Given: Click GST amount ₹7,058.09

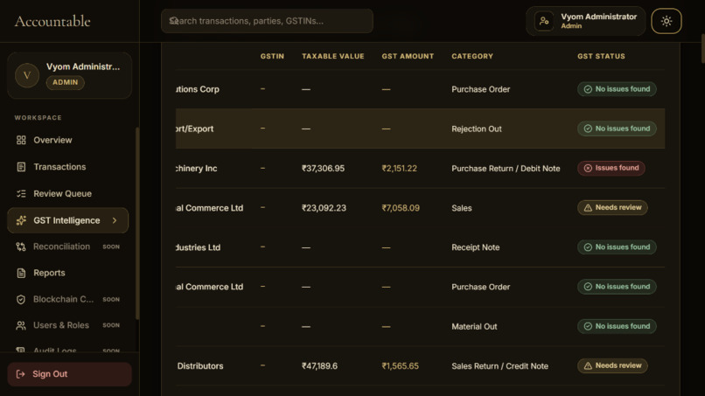Looking at the screenshot, I should (x=401, y=208).
